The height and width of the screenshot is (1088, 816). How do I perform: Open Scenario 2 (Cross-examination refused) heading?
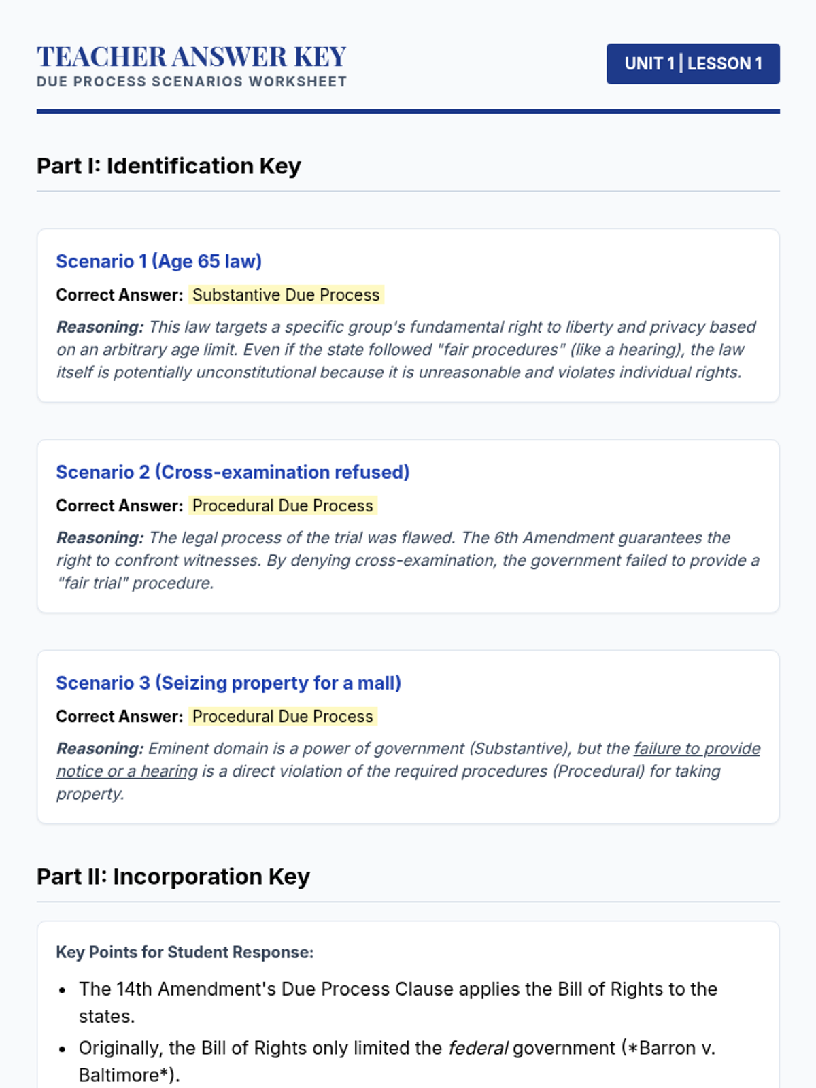[x=233, y=472]
